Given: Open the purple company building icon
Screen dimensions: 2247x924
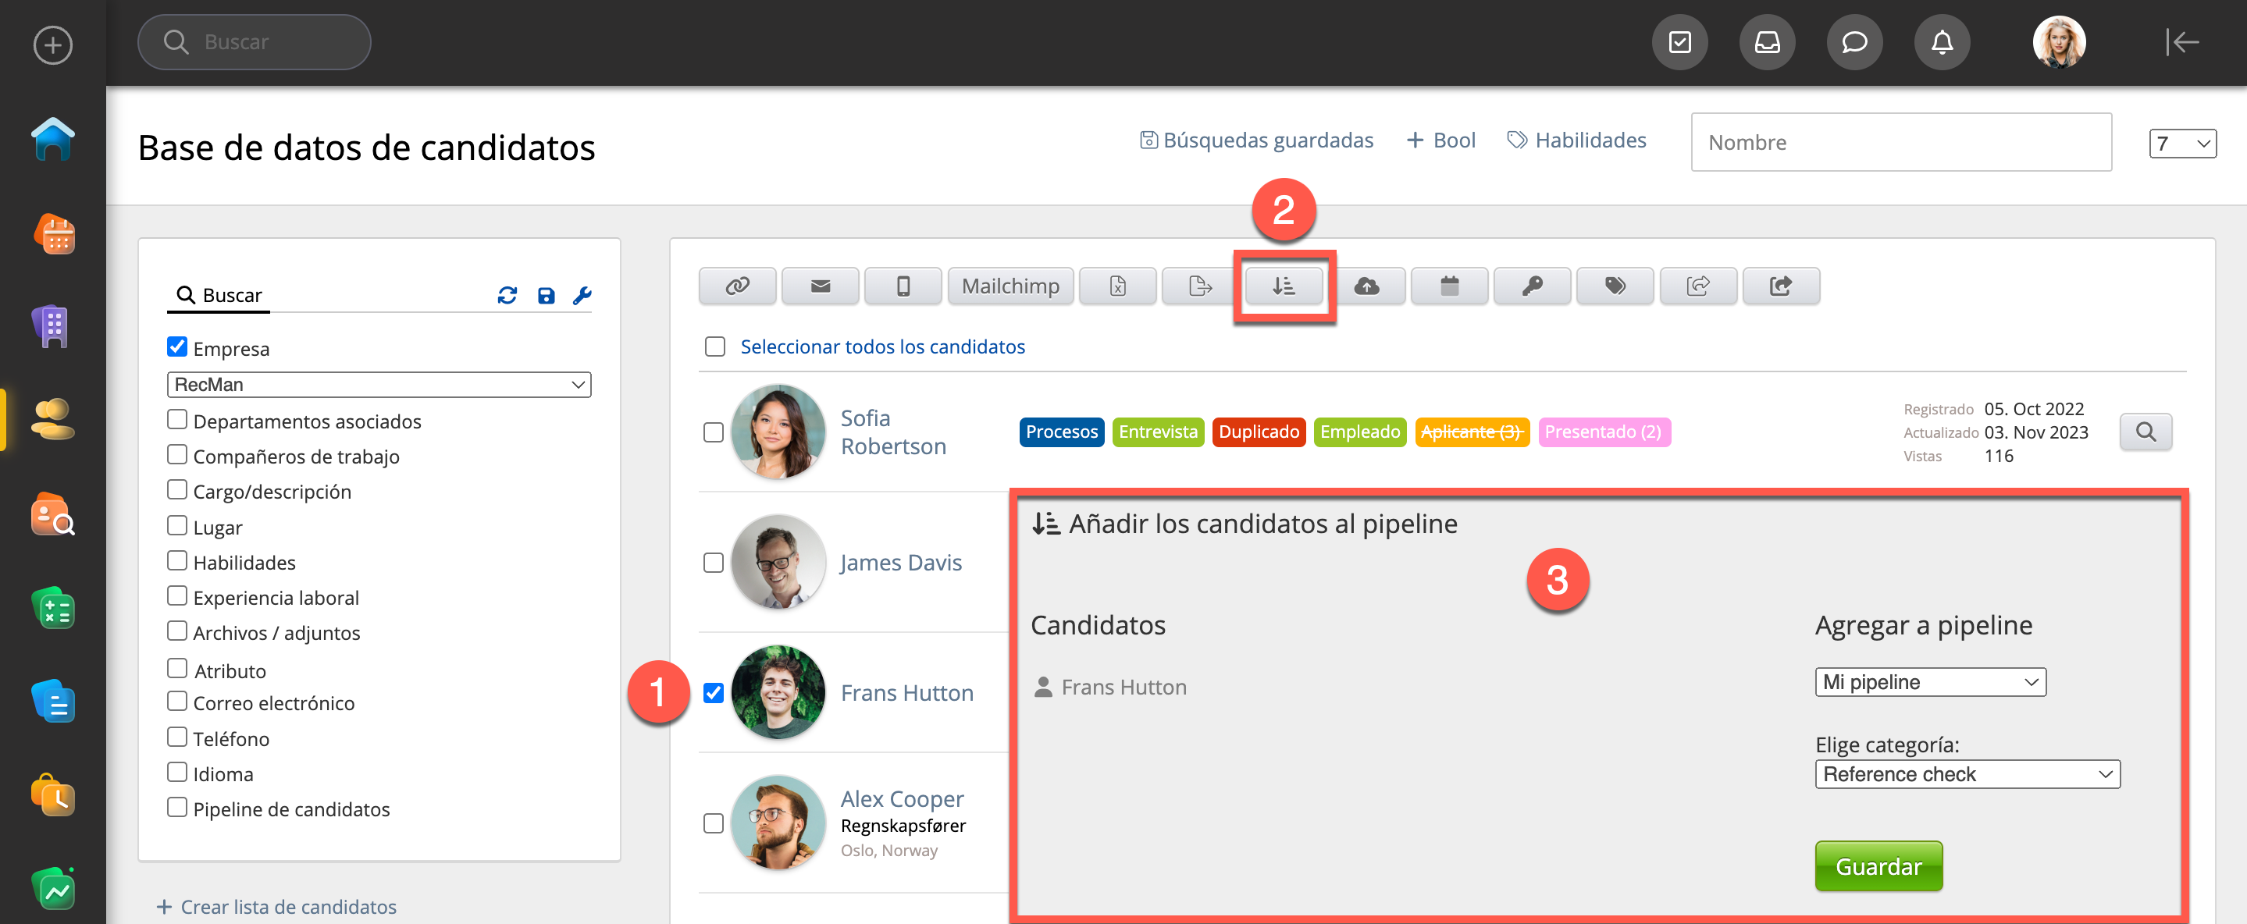Looking at the screenshot, I should (52, 327).
